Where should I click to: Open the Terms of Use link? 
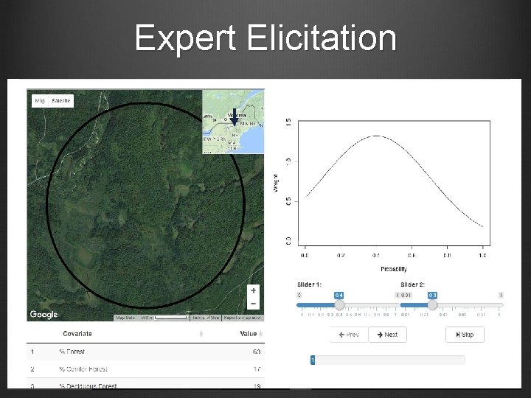pos(206,318)
